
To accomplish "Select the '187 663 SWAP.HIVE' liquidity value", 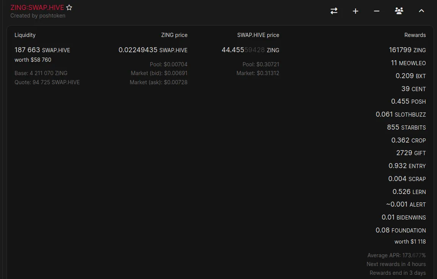I will pos(42,50).
